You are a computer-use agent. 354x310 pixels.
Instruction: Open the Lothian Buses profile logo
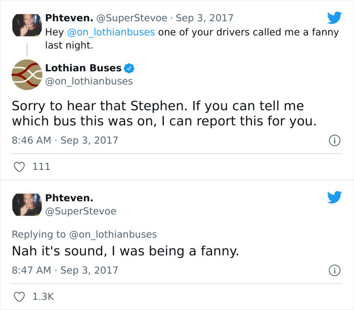pos(26,75)
